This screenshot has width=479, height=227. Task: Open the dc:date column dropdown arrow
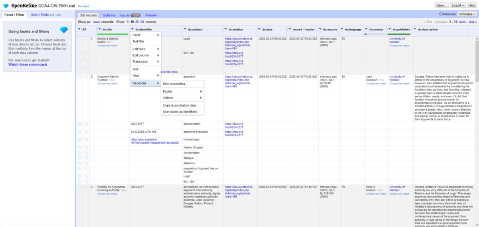260,30
